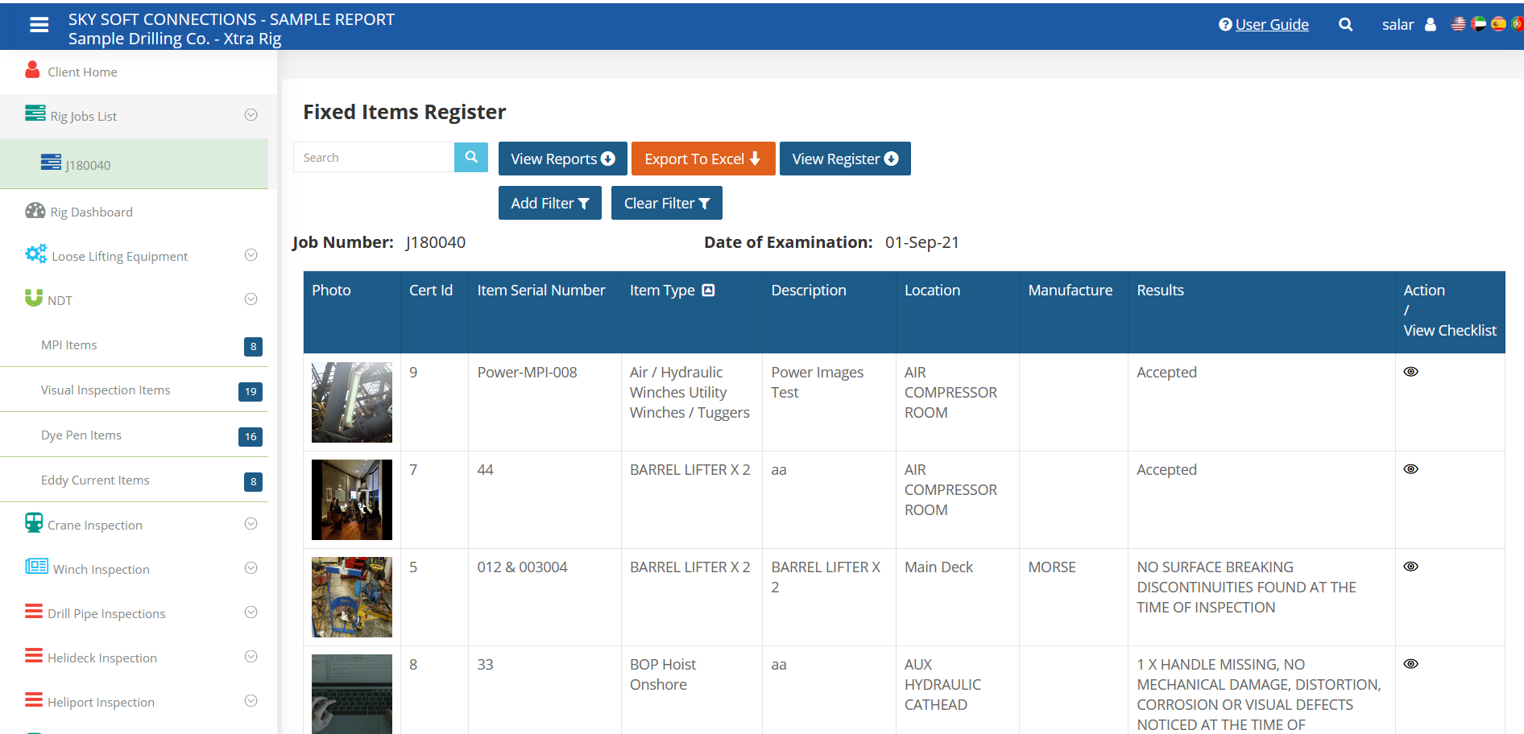Open checklist eye icon on the MORSE row
Image resolution: width=1524 pixels, height=734 pixels.
1410,566
